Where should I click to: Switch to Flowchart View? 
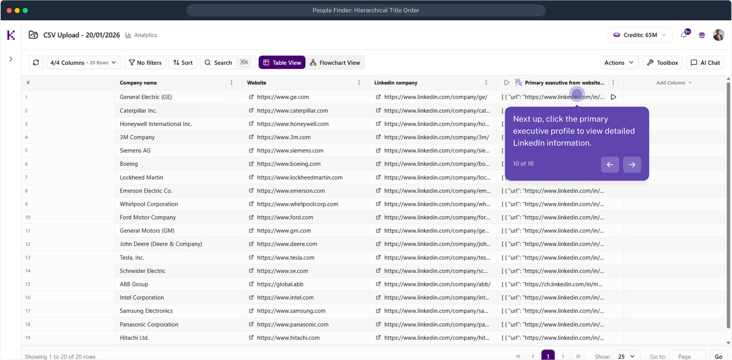click(x=335, y=63)
